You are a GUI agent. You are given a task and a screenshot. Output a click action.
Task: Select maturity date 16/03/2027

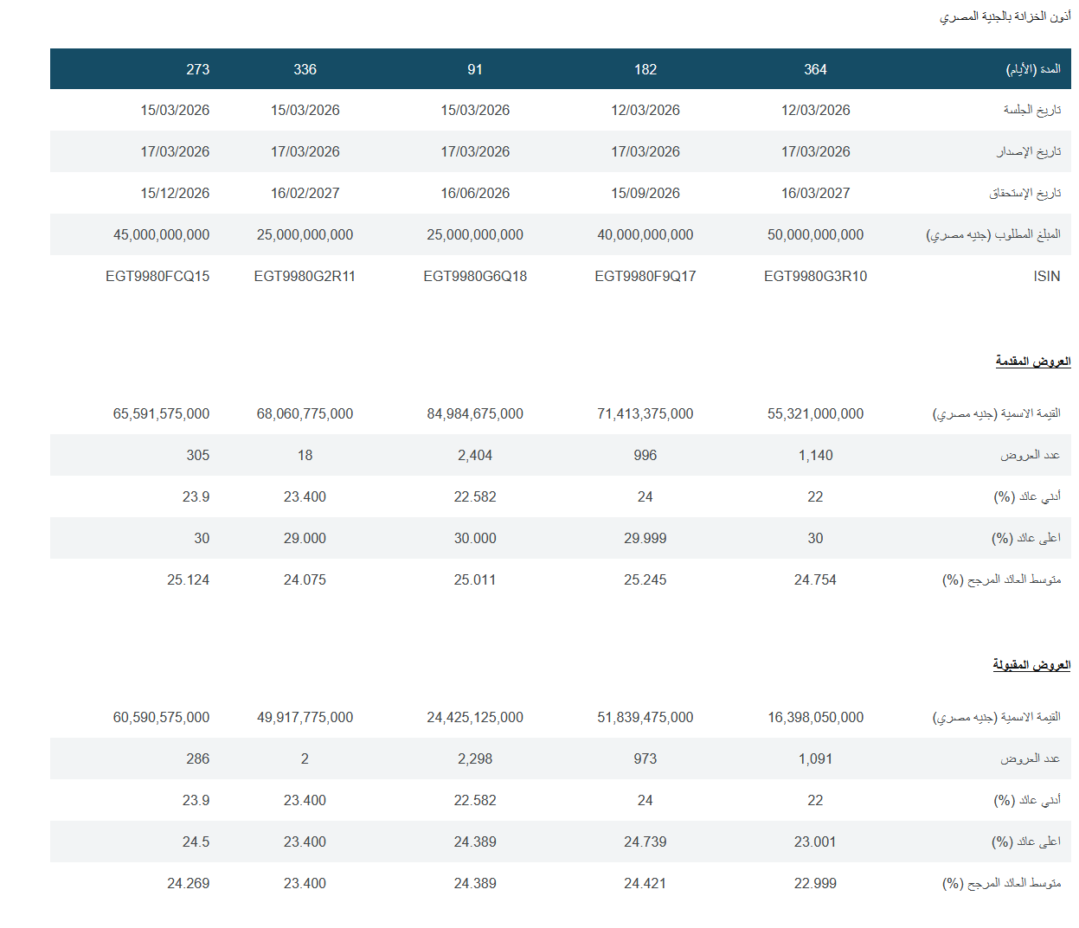point(814,192)
